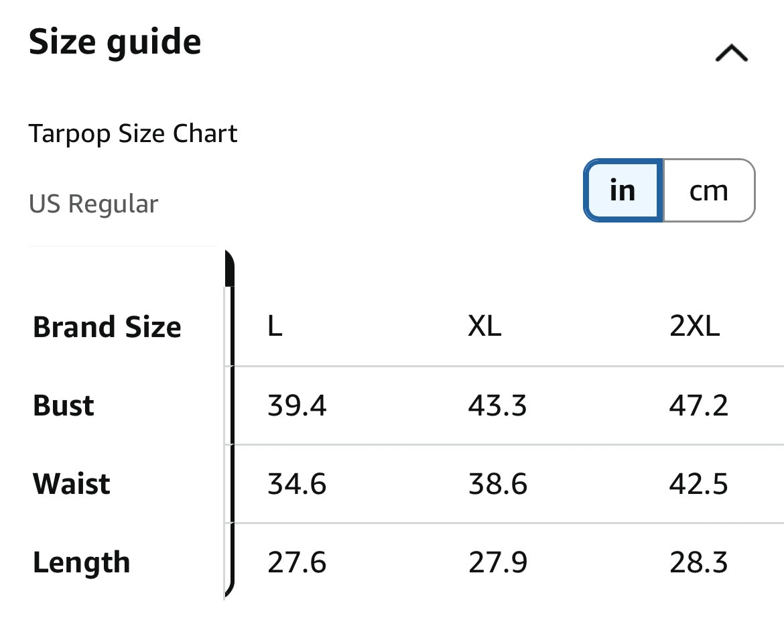
Task: Click the Waist row label
Action: click(x=72, y=484)
